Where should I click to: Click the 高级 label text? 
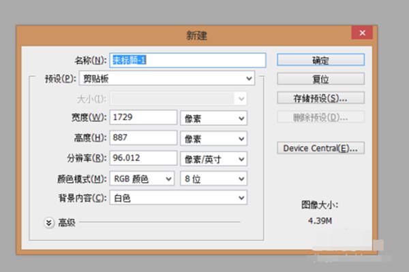(x=67, y=222)
